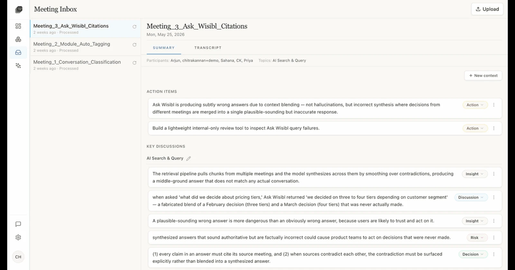515x270 pixels.
Task: Open Insight dropdown on plausible-sounding answer item
Action: coord(475,221)
